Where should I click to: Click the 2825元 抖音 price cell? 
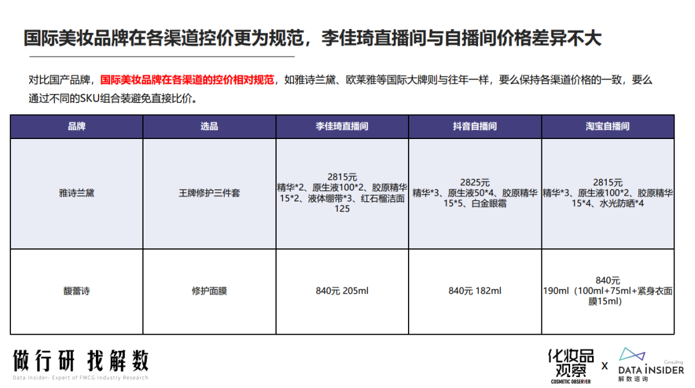point(475,193)
